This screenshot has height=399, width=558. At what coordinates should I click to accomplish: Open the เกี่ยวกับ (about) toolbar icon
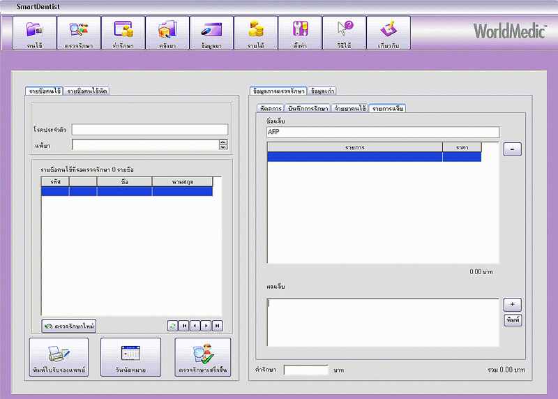click(x=389, y=33)
